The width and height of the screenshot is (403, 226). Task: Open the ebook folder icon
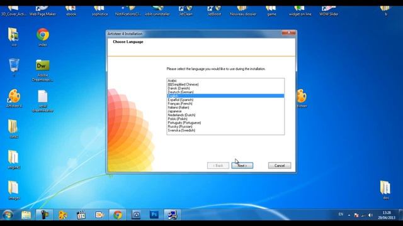point(71,11)
